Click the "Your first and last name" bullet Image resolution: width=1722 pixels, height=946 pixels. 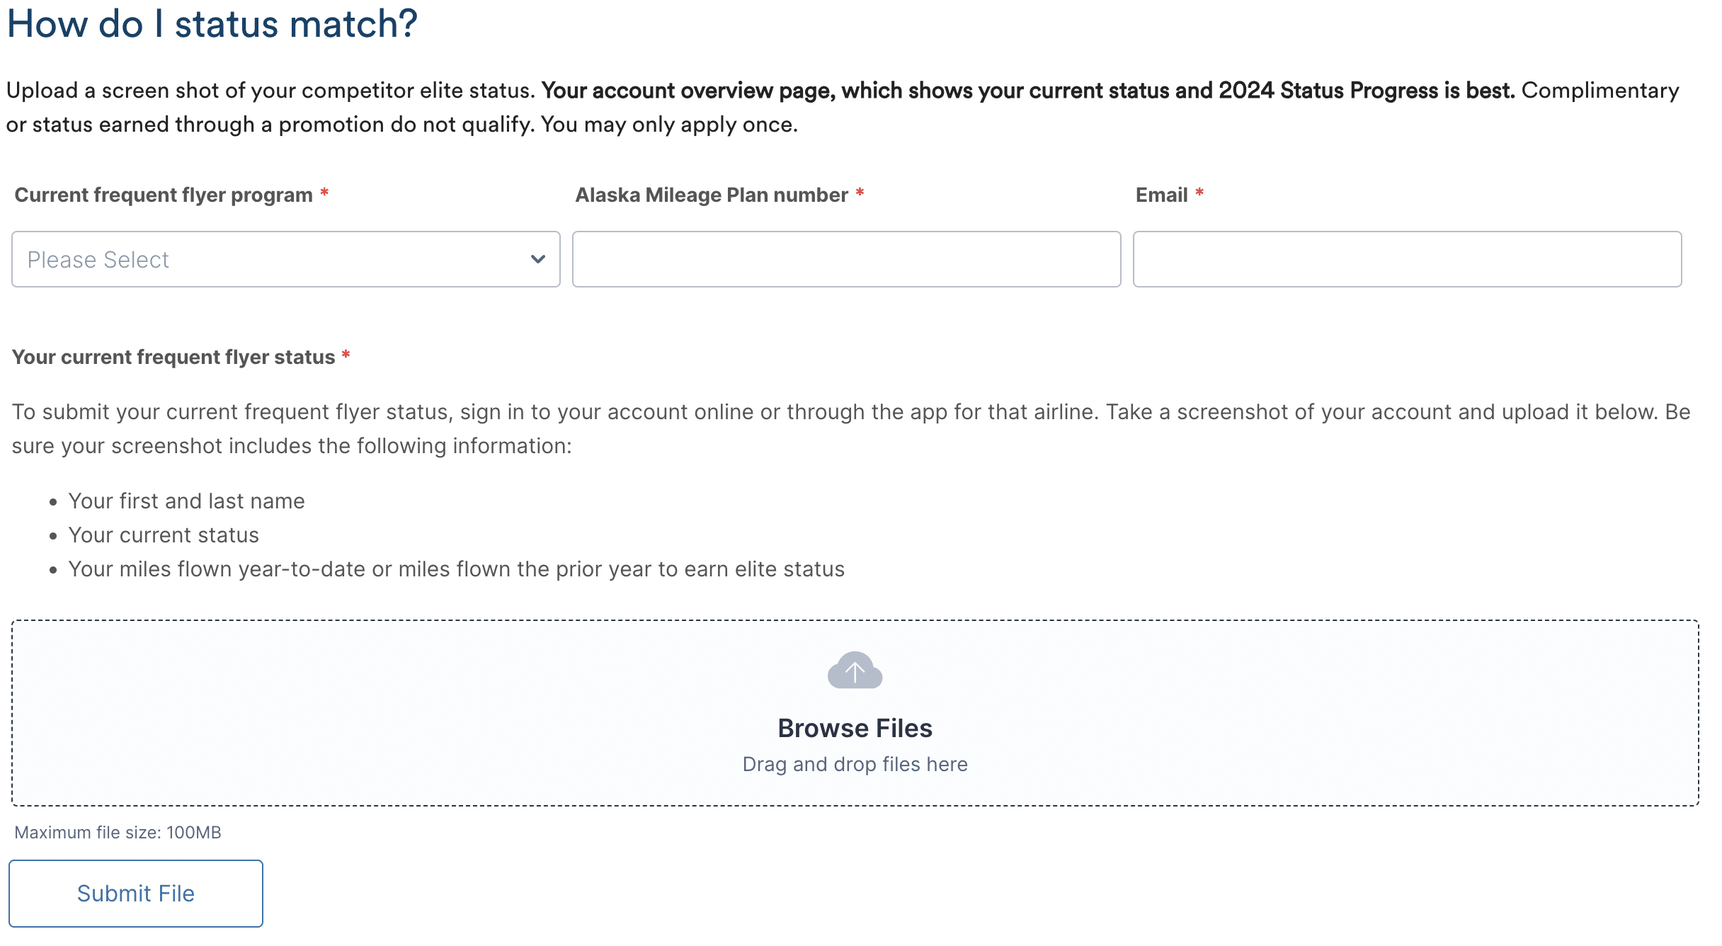click(x=186, y=501)
